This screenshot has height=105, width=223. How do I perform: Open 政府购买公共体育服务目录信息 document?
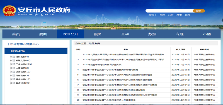117,80
